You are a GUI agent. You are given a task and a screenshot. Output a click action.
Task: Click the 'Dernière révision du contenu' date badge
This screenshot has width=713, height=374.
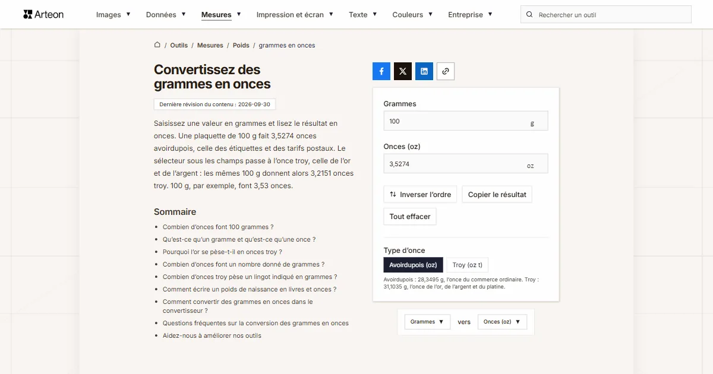click(x=214, y=104)
